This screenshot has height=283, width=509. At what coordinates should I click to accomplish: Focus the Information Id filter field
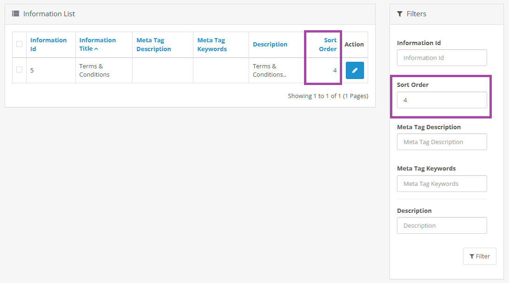click(442, 58)
